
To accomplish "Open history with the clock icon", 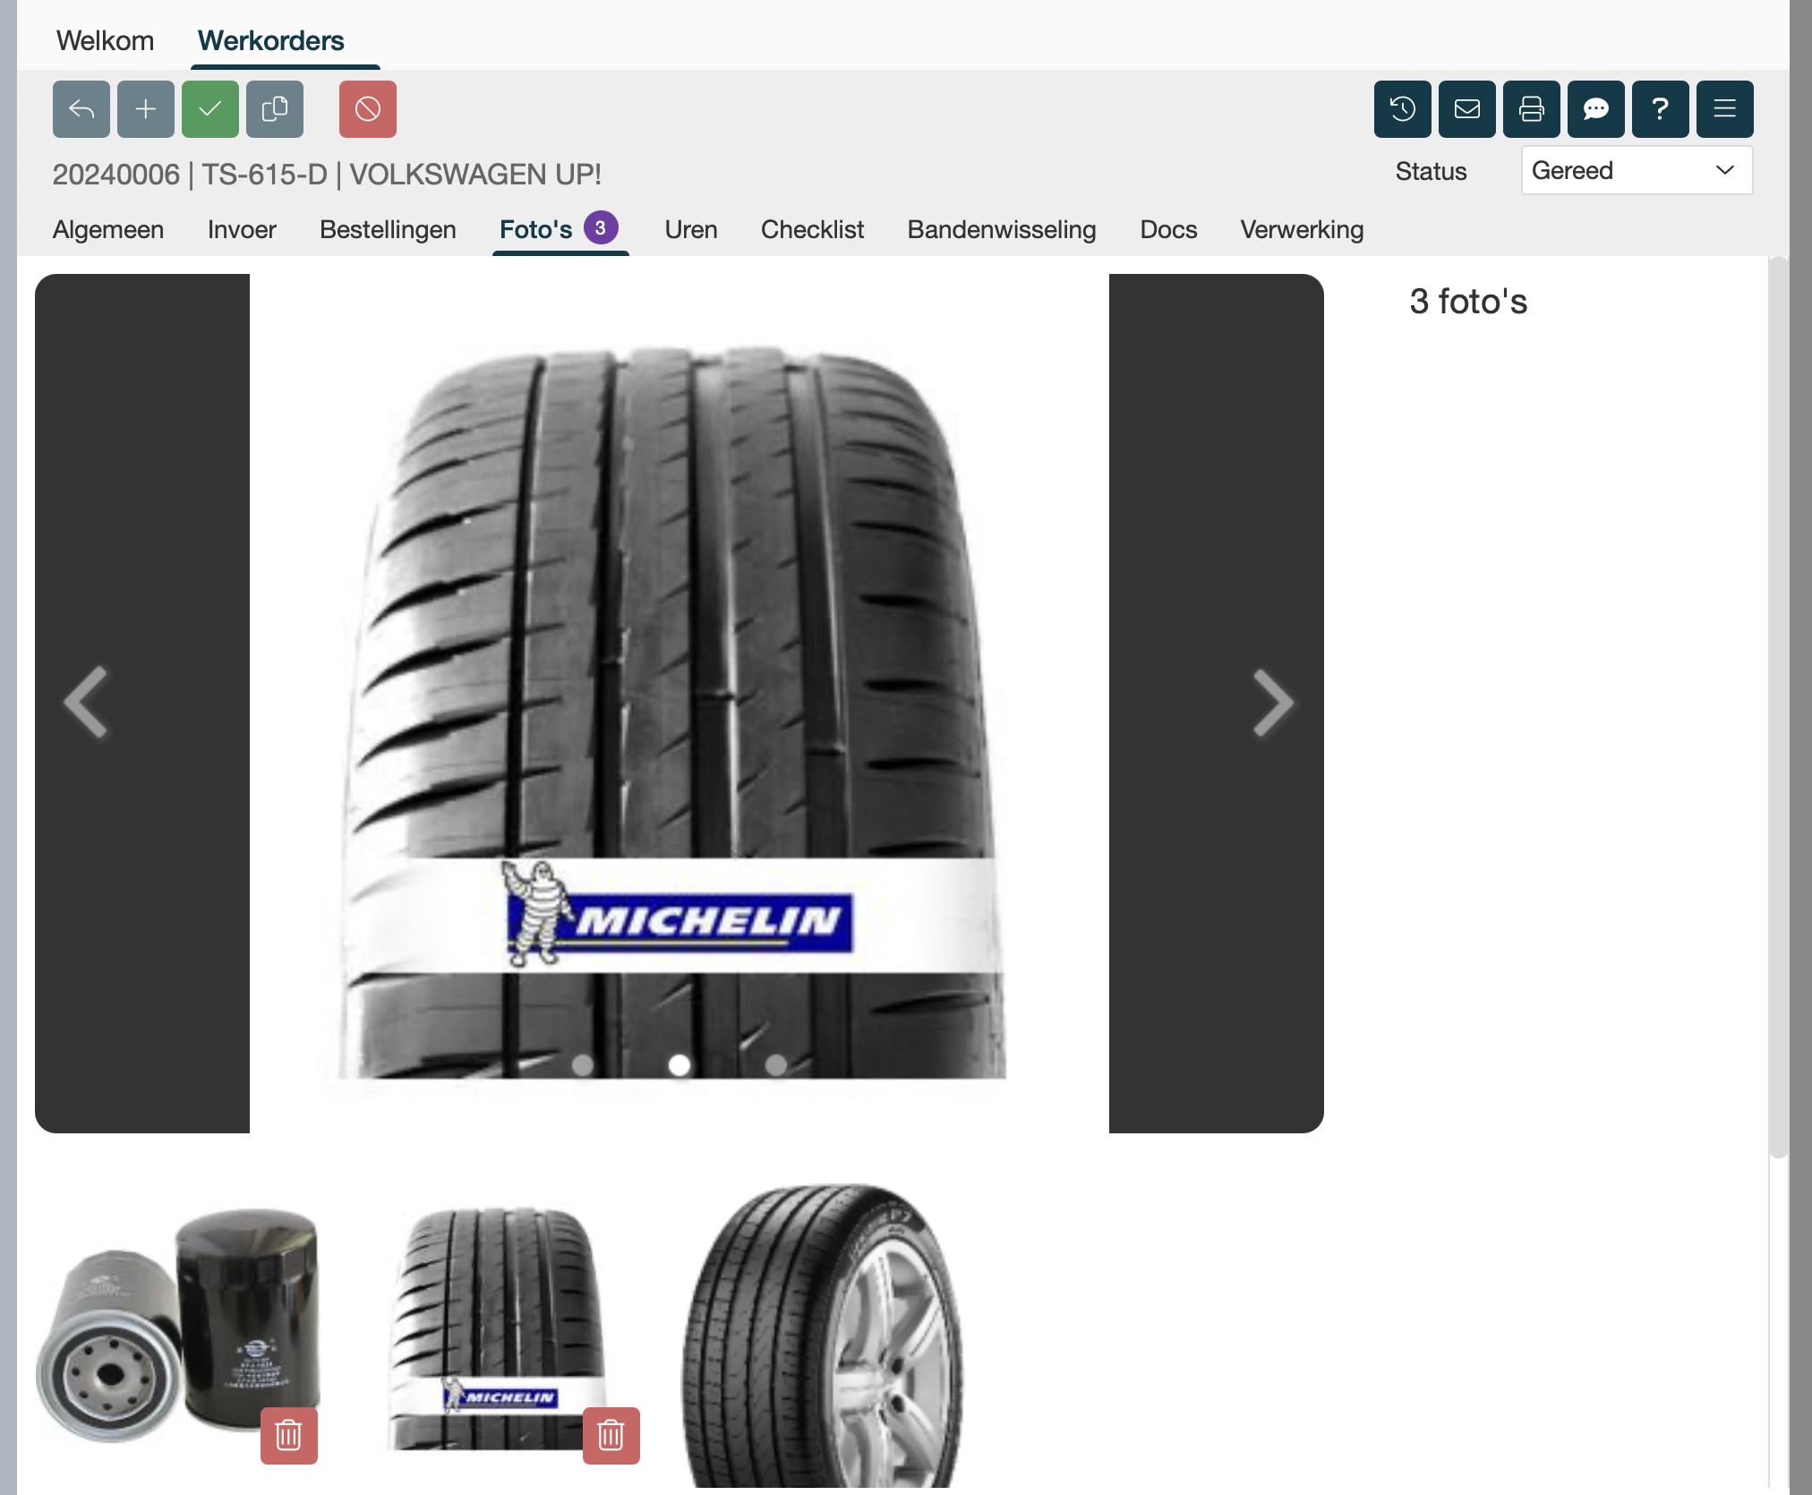I will point(1402,109).
